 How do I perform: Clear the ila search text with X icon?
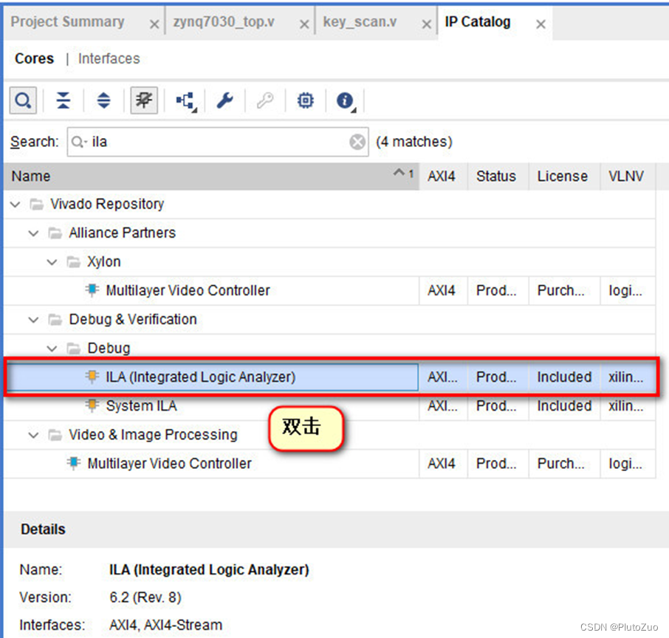[357, 142]
